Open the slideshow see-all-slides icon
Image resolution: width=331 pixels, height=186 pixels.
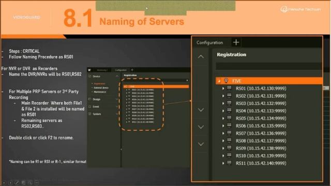23,182
